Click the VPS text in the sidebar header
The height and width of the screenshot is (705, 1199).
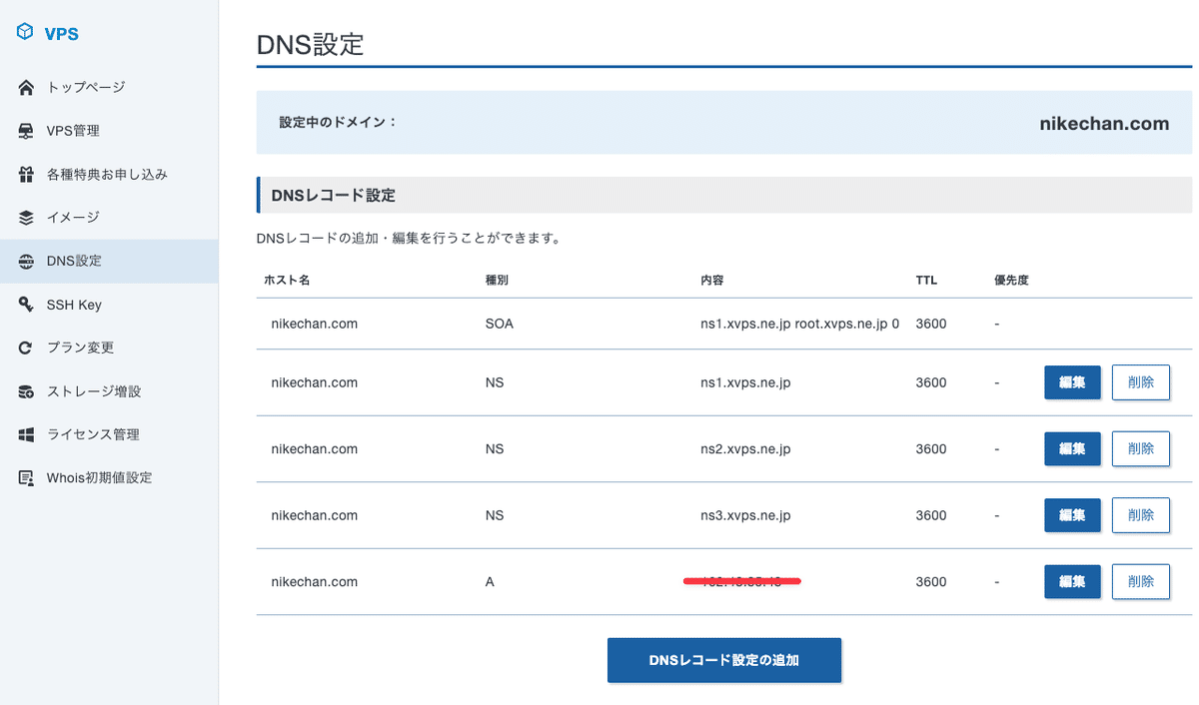[61, 33]
